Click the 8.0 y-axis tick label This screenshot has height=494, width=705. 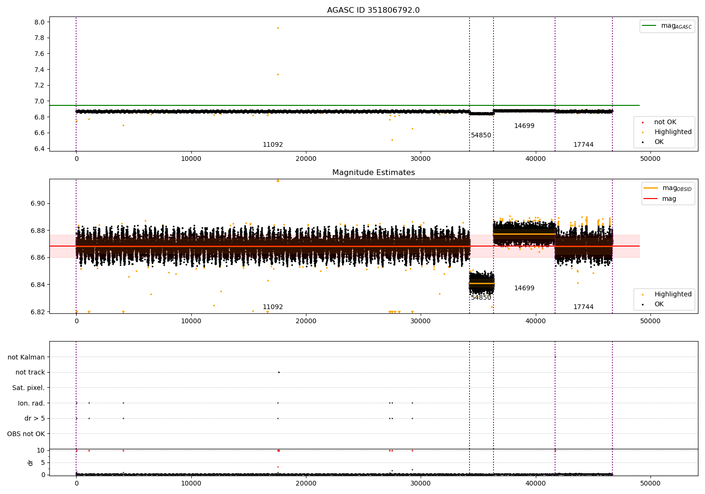[x=39, y=22]
